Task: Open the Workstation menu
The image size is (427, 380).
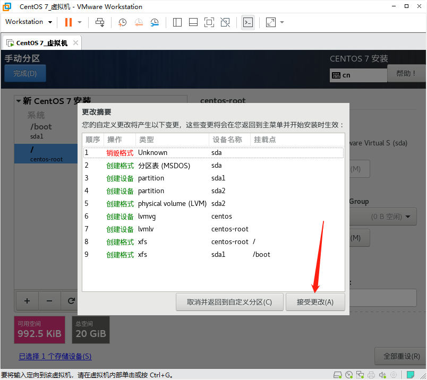Action: 29,22
